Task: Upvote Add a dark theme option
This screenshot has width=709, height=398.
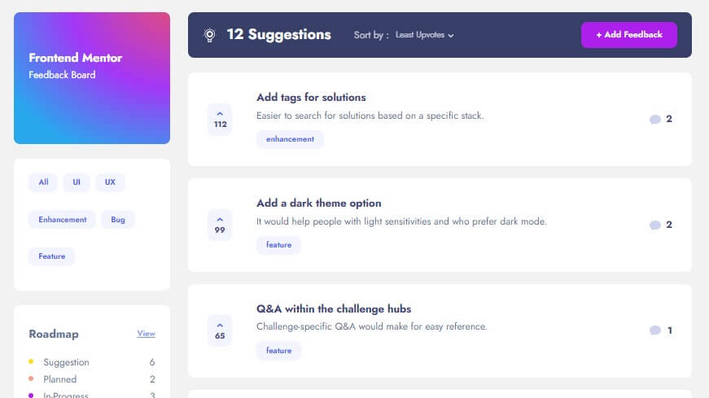Action: 220,225
